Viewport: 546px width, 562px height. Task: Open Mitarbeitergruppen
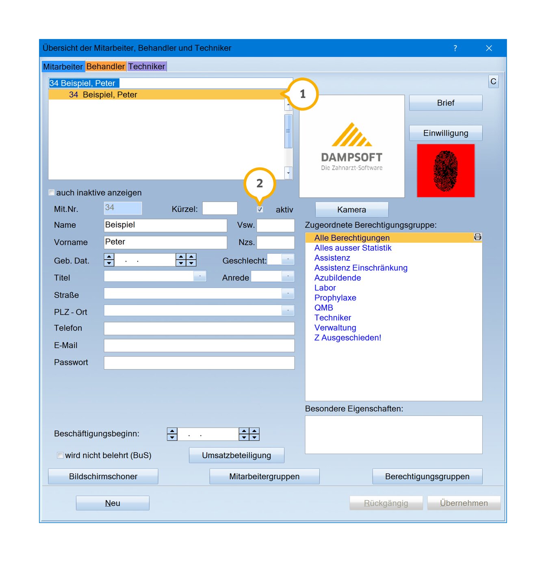(x=264, y=476)
